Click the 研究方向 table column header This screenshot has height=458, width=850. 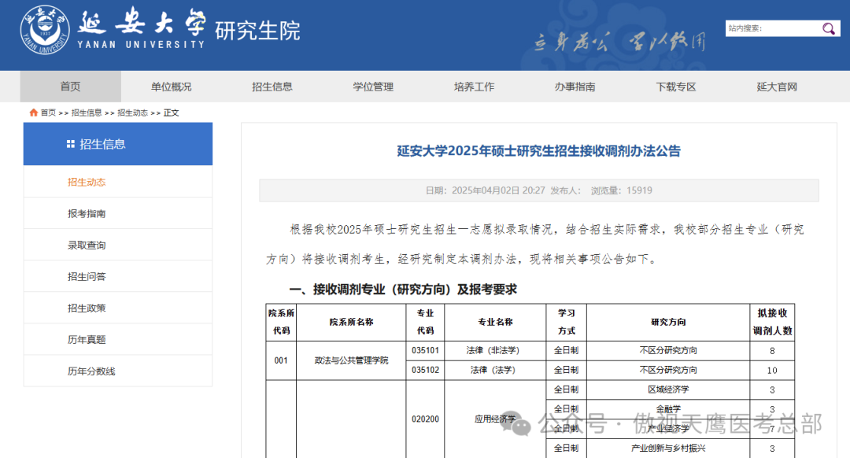(668, 322)
